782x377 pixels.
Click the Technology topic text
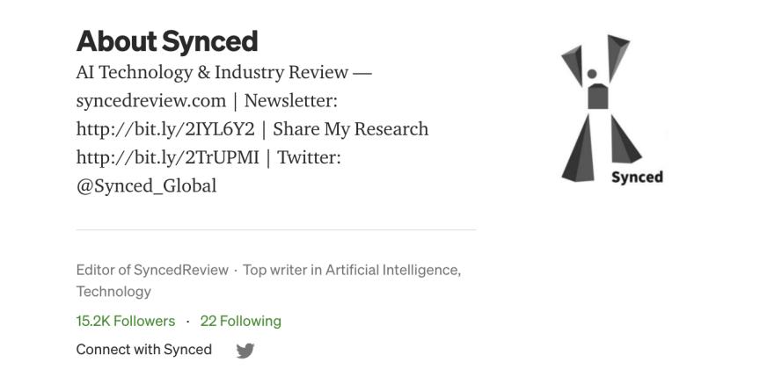pyautogui.click(x=113, y=292)
